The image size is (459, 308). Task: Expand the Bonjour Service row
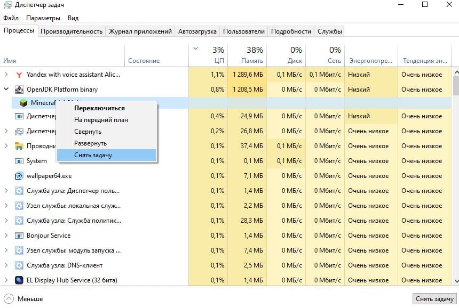click(x=6, y=235)
